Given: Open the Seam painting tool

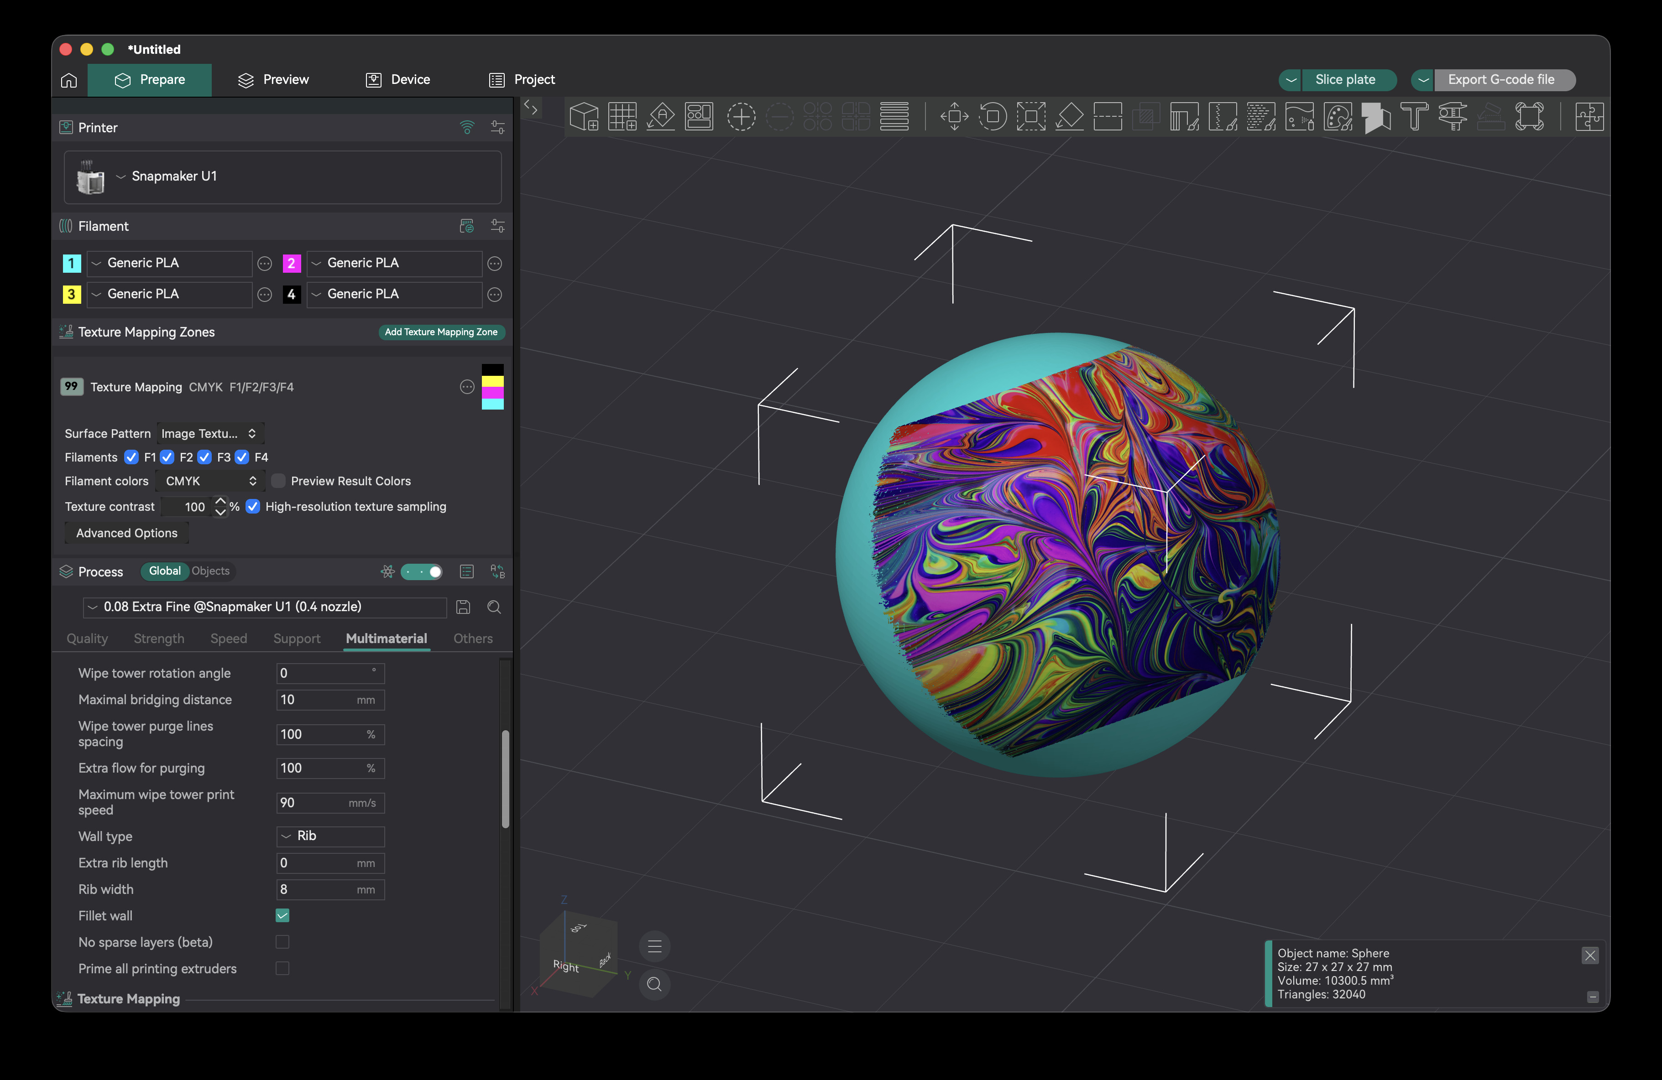Looking at the screenshot, I should (x=1223, y=117).
